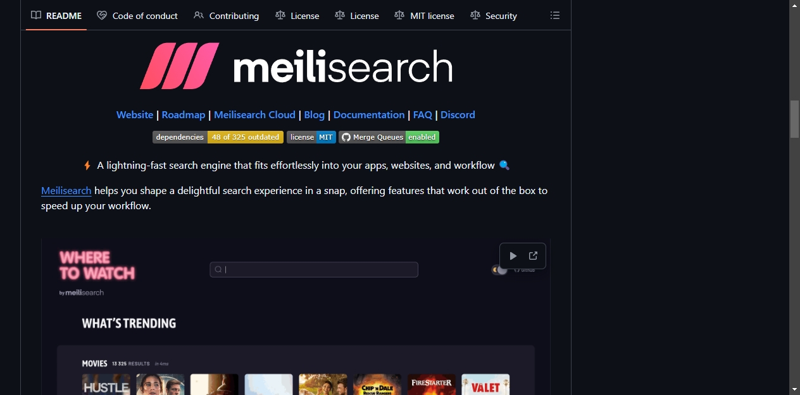Open the Discord link
The width and height of the screenshot is (800, 395).
point(458,115)
